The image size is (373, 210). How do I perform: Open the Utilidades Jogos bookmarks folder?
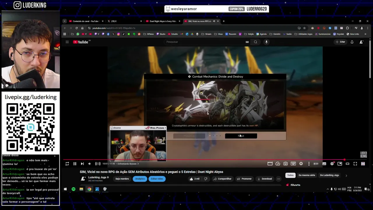pos(303,34)
